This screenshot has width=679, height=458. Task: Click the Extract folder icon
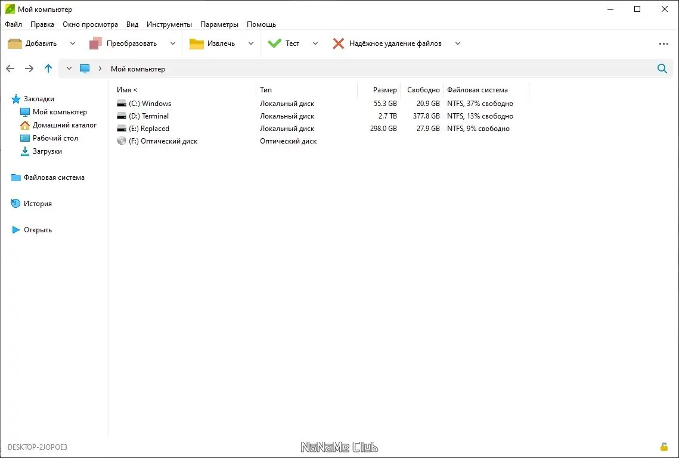tap(197, 43)
